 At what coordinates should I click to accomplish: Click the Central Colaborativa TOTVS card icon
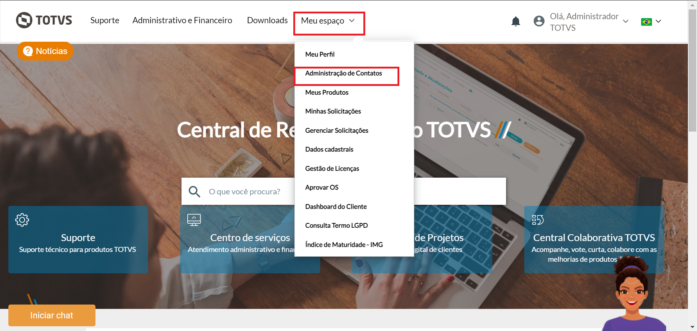point(538,219)
